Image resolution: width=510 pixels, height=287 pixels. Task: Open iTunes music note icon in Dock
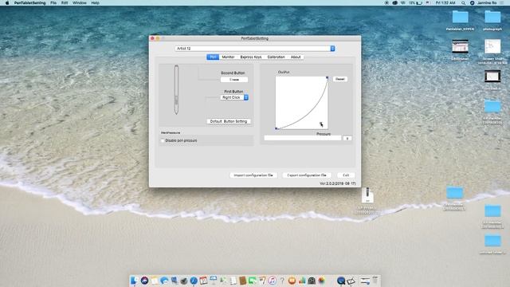(x=273, y=281)
